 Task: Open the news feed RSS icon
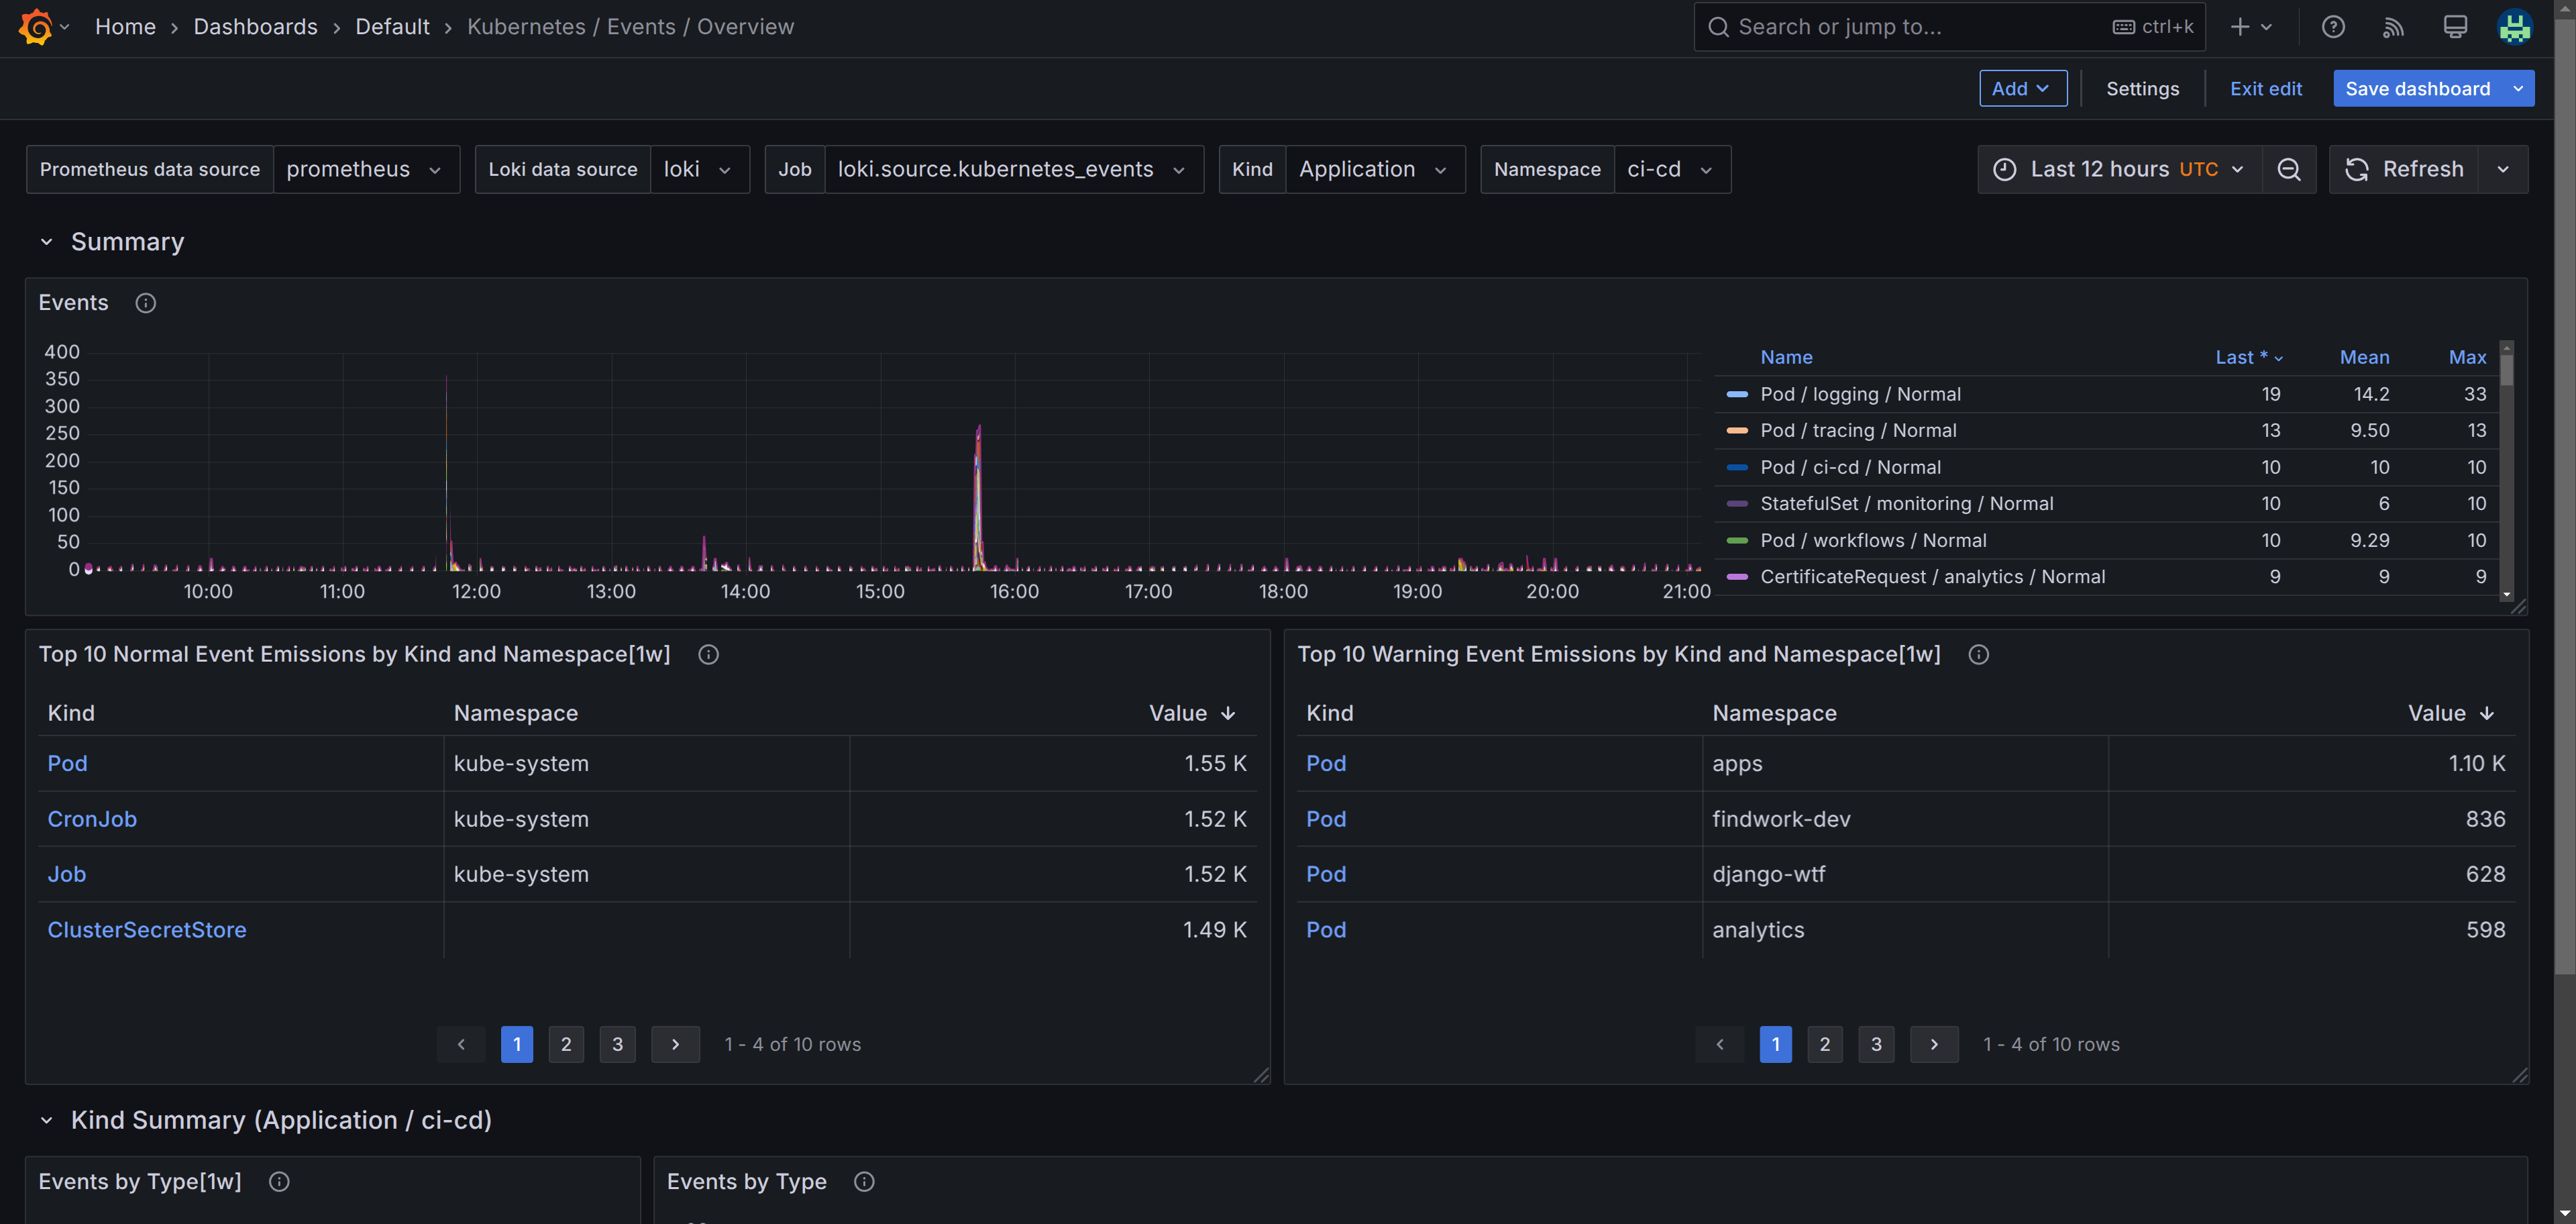pyautogui.click(x=2393, y=27)
